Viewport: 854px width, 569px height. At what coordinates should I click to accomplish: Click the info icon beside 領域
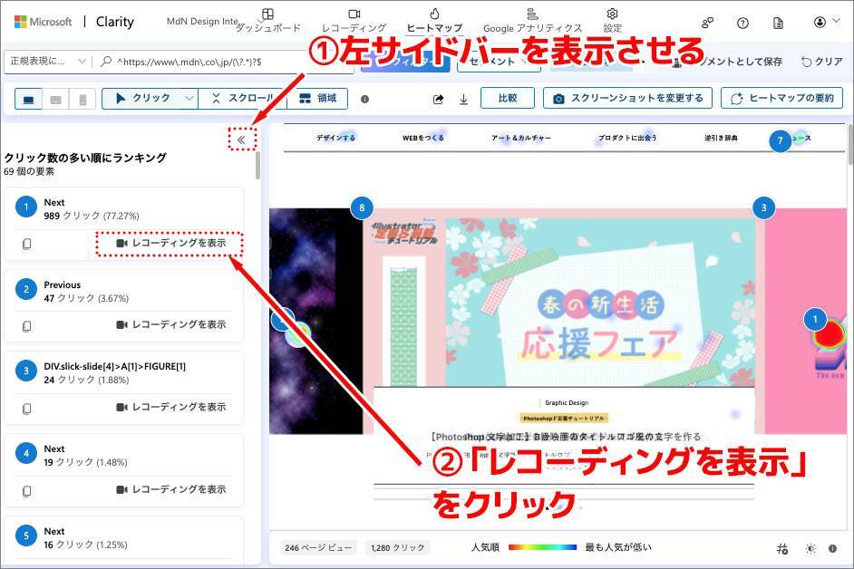tap(365, 99)
